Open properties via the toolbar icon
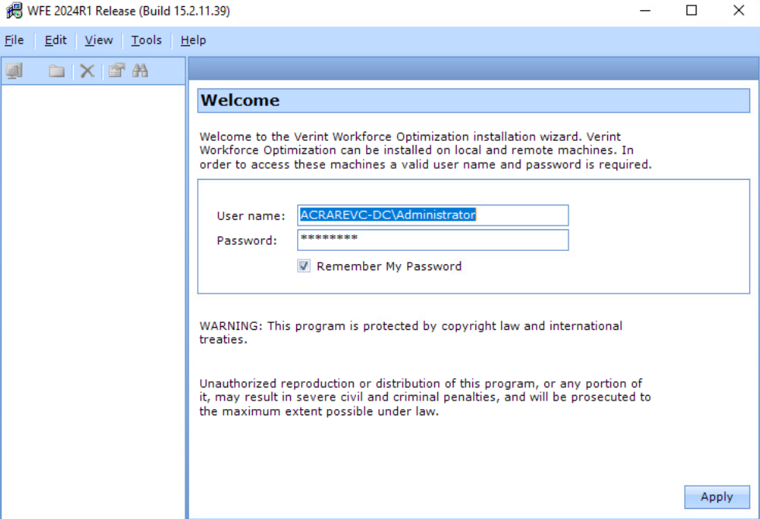This screenshot has height=519, width=760. pos(116,71)
